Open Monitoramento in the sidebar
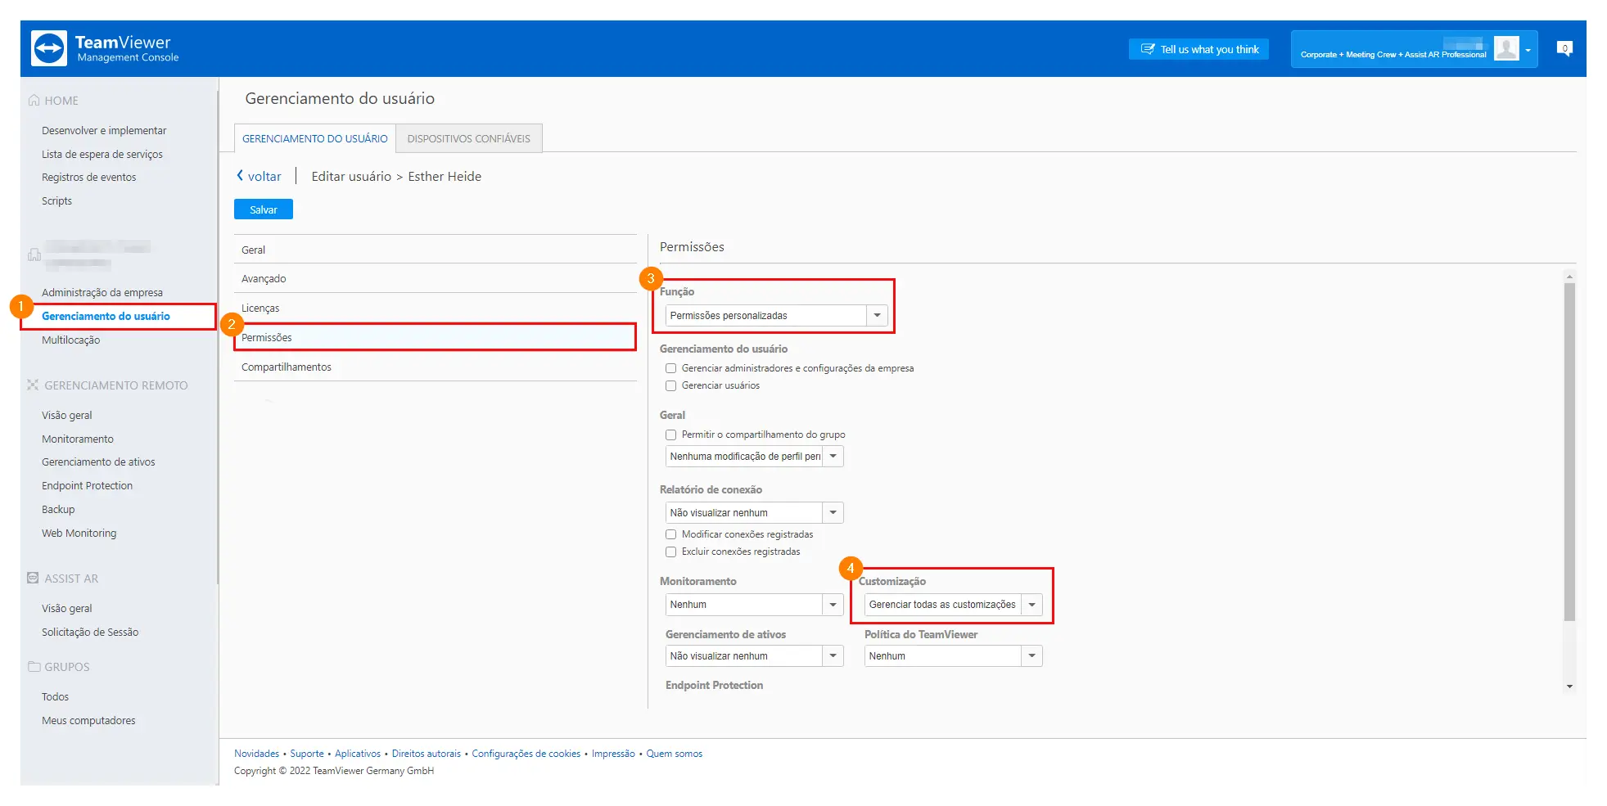1607x806 pixels. (x=78, y=439)
